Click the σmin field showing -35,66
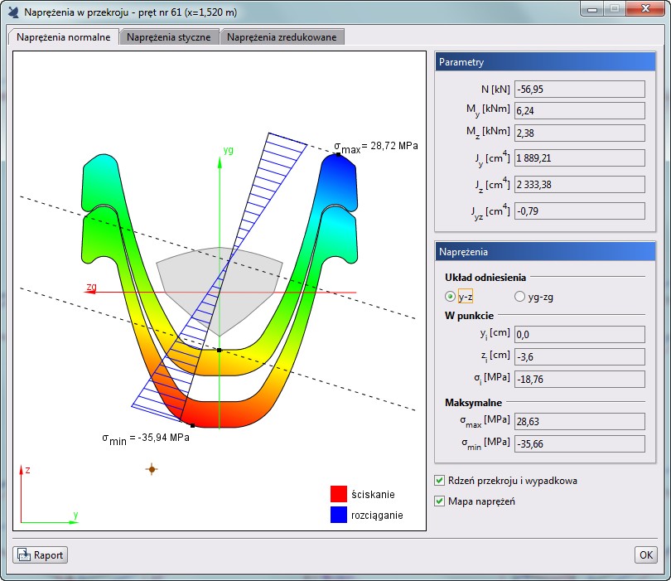 point(579,444)
